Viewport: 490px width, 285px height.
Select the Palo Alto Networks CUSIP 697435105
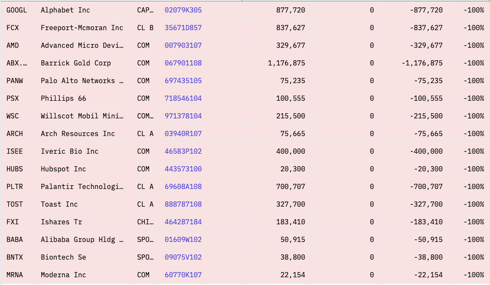click(x=183, y=81)
